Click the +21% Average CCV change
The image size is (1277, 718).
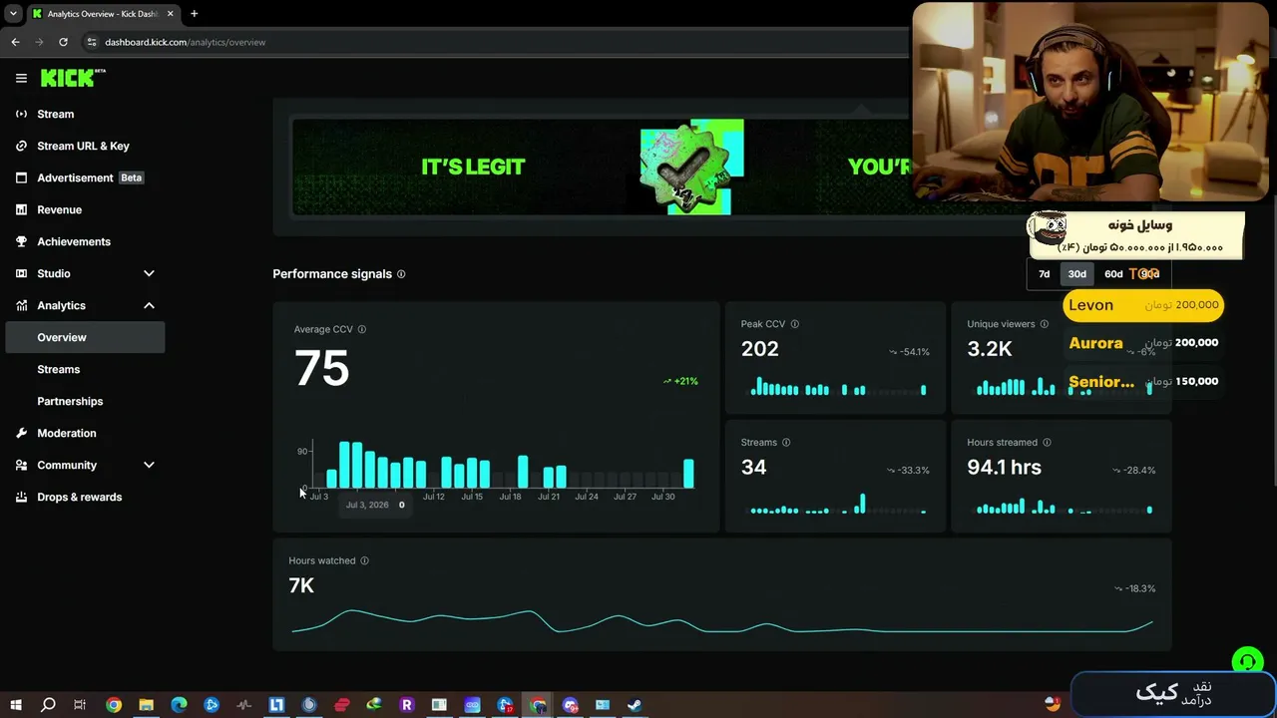[680, 381]
